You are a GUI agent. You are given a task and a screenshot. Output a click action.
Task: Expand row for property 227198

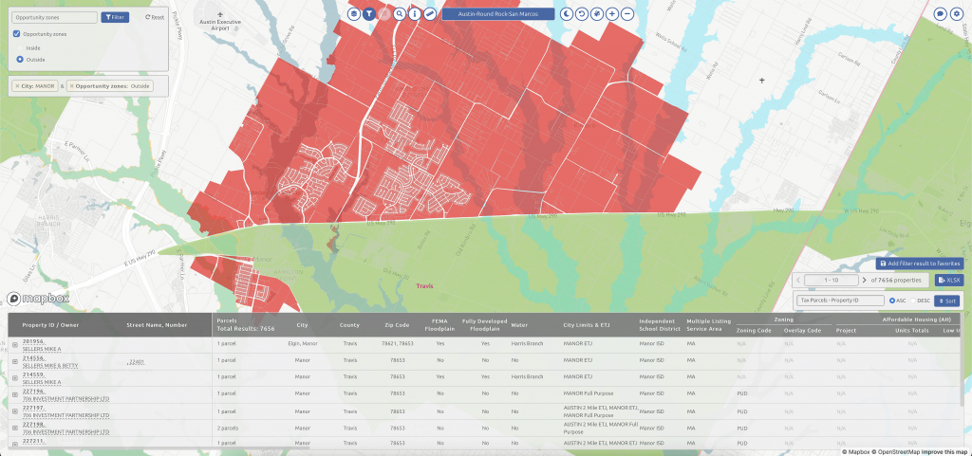click(15, 429)
